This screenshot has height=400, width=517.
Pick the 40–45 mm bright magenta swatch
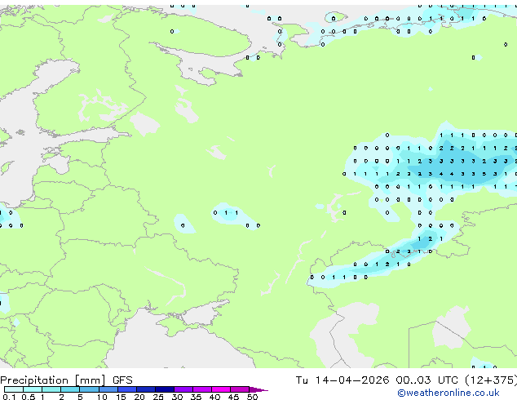pyautogui.click(x=221, y=389)
